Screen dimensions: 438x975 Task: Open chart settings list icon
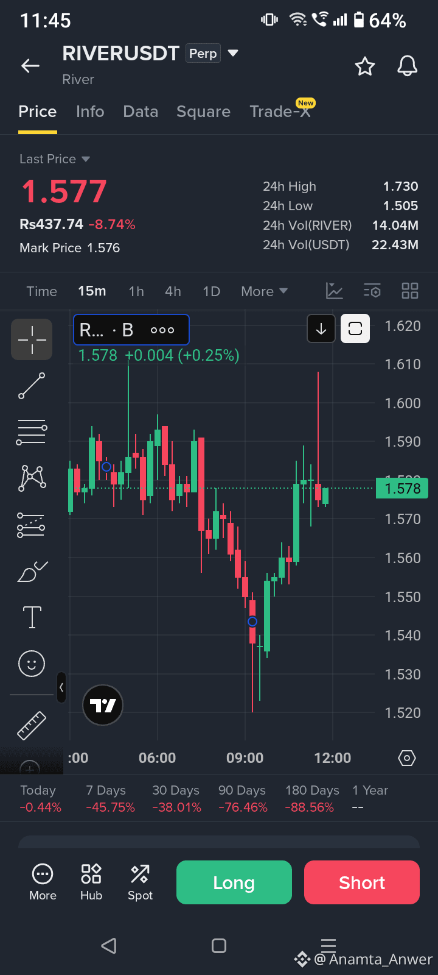372,291
